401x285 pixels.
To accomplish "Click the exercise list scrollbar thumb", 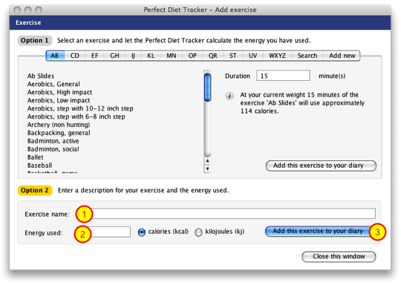I will click(208, 87).
